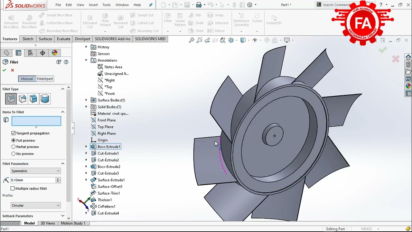Screen dimensions: 412x232
Task: Click the fillet radius 0.10mm field
Action: (33, 180)
